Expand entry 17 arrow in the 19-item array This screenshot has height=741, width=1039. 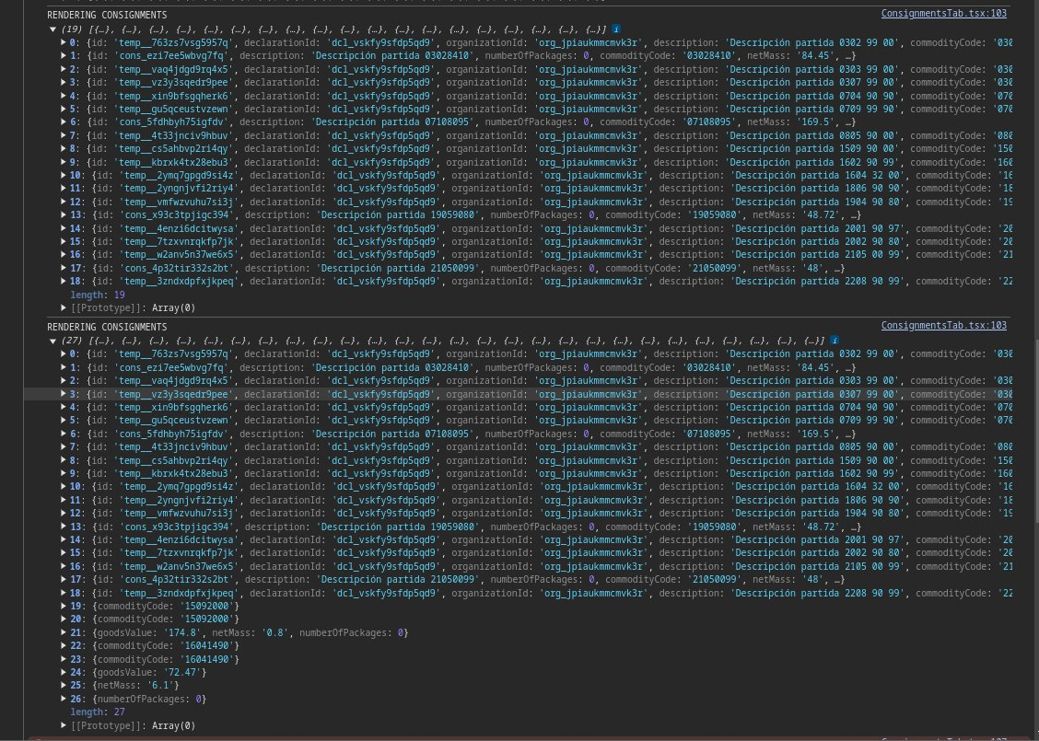pos(64,268)
